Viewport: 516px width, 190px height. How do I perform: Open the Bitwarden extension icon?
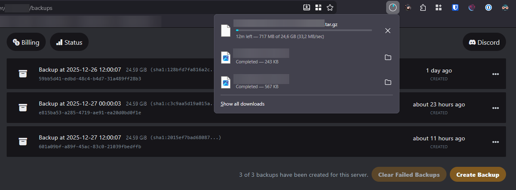coord(455,7)
